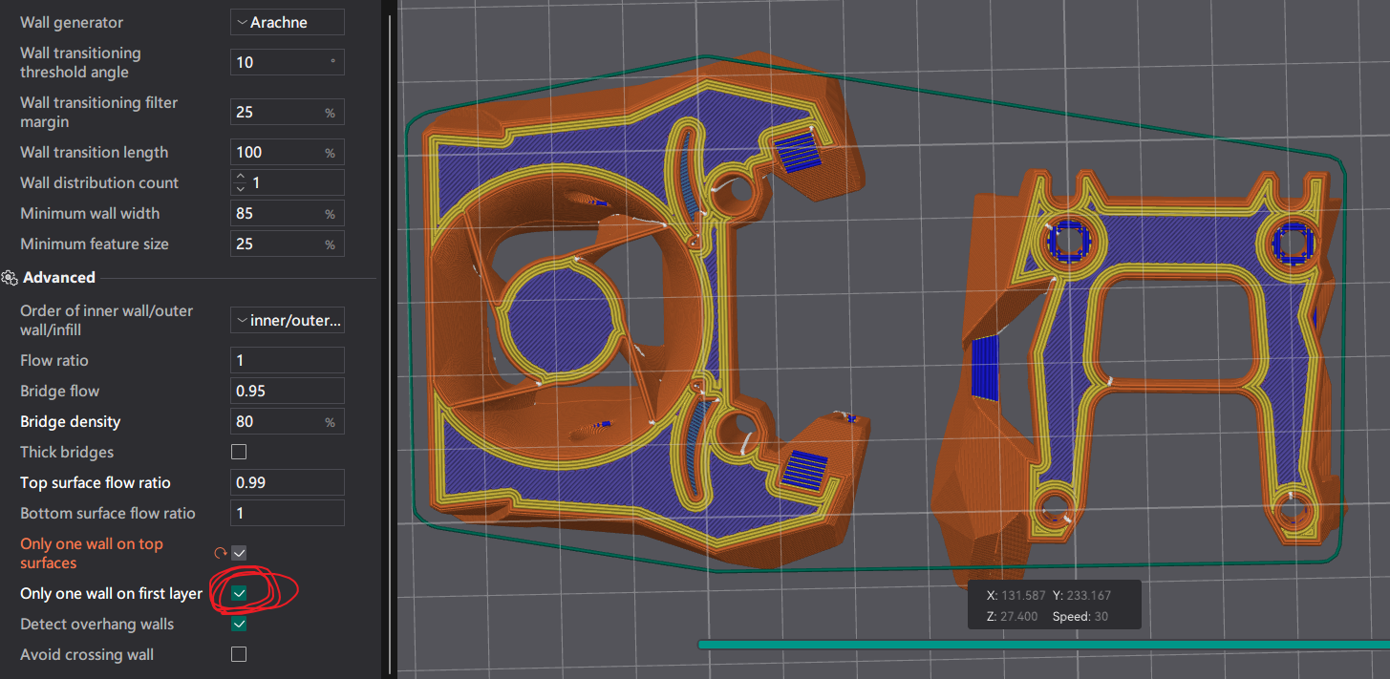Enable Avoid crossing wall
Viewport: 1390px width, 679px height.
click(238, 654)
